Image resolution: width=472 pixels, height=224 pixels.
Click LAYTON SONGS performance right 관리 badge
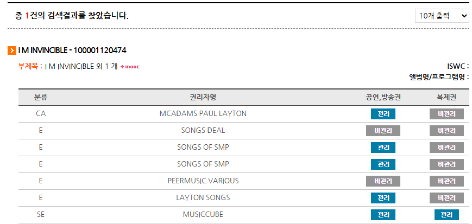click(383, 198)
